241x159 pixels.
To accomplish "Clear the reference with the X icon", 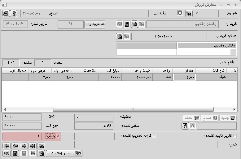I will point(180,13).
